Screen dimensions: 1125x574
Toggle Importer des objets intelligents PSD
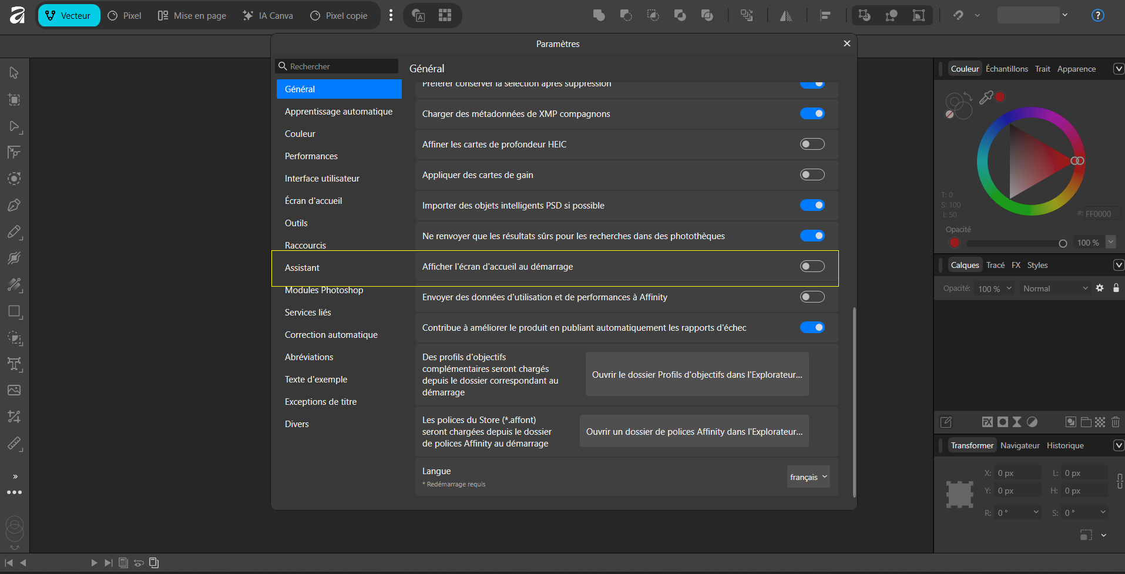[812, 205]
